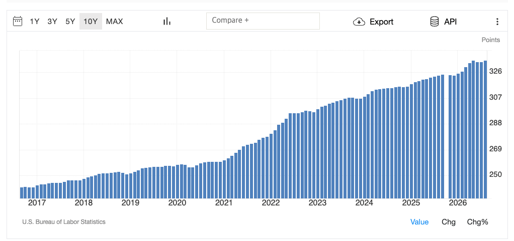Open the bar chart type icon
Image resolution: width=514 pixels, height=241 pixels.
(167, 22)
